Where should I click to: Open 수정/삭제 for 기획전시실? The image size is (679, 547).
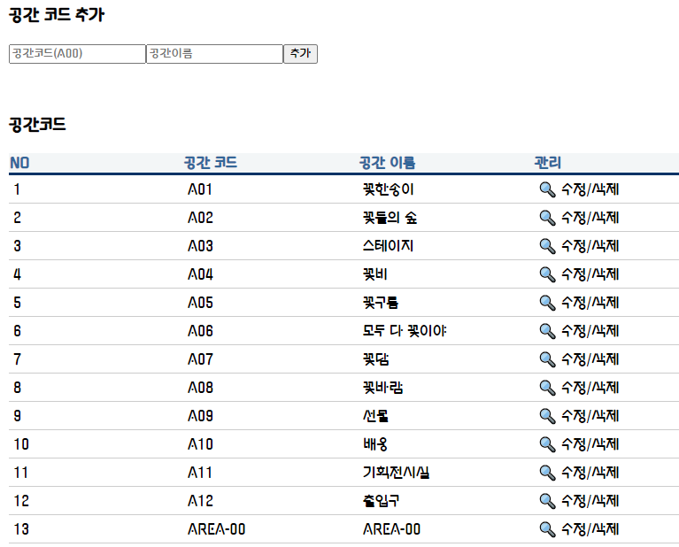[590, 472]
